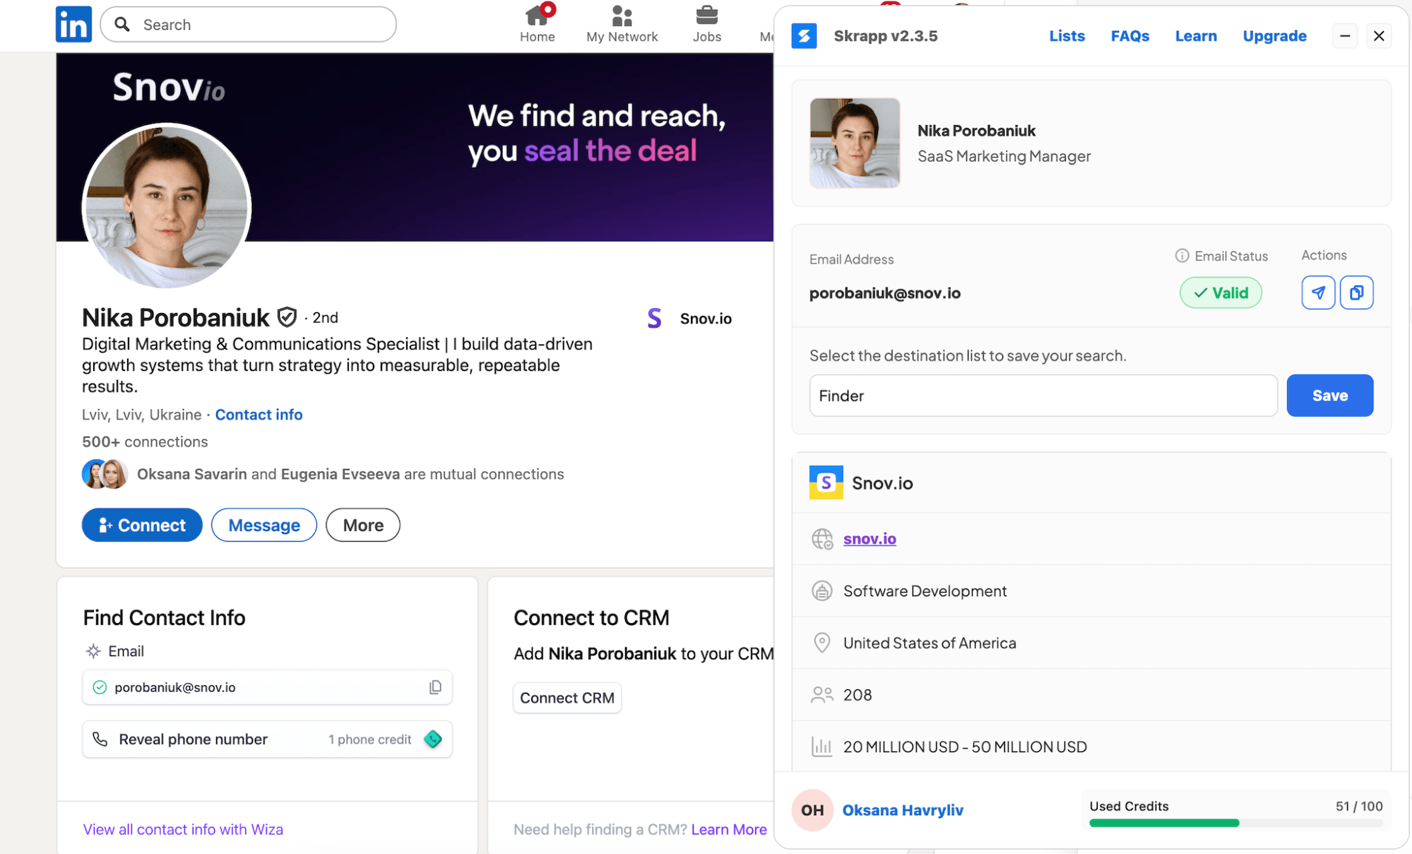The image size is (1412, 854).
Task: Click the Skrapp logo icon
Action: point(804,36)
